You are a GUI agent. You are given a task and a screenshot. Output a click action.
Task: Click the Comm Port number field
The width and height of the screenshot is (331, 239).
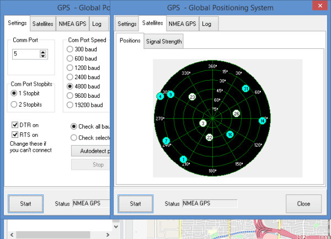tap(25, 54)
